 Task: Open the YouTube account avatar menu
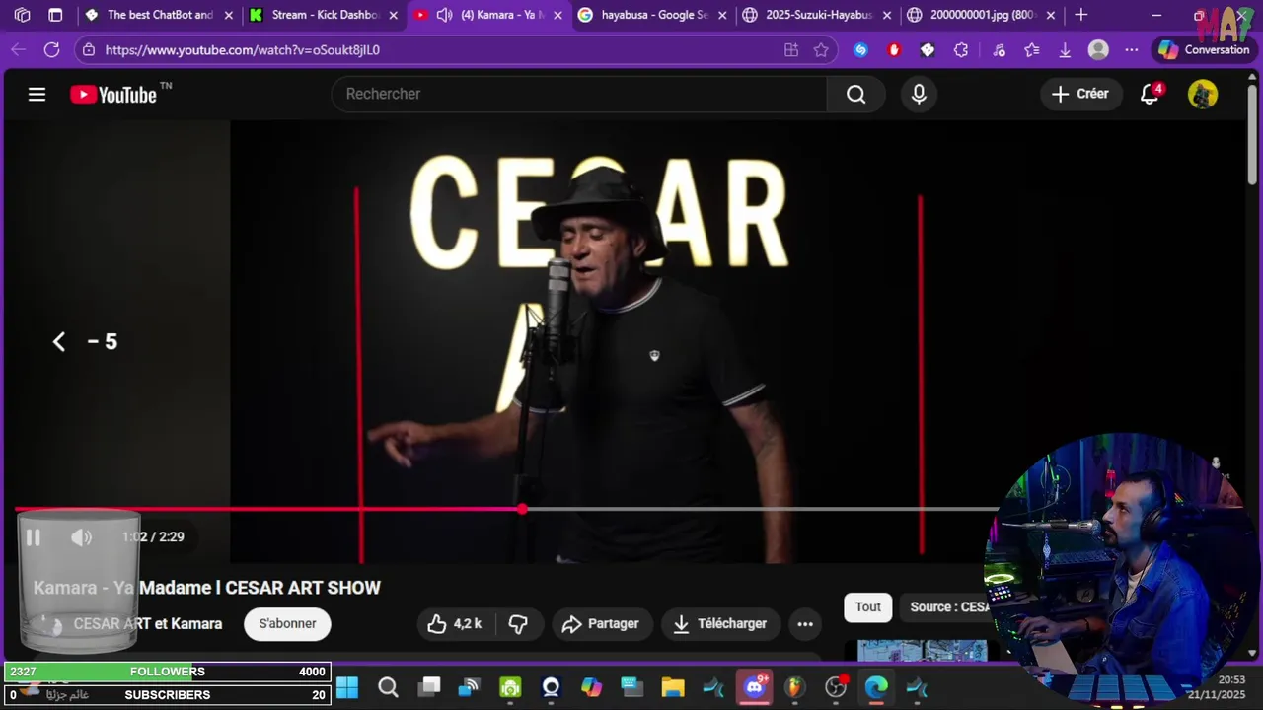(x=1202, y=94)
